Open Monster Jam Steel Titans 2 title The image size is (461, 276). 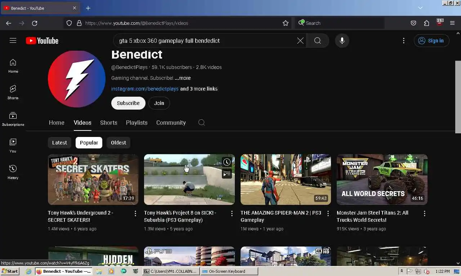click(372, 216)
